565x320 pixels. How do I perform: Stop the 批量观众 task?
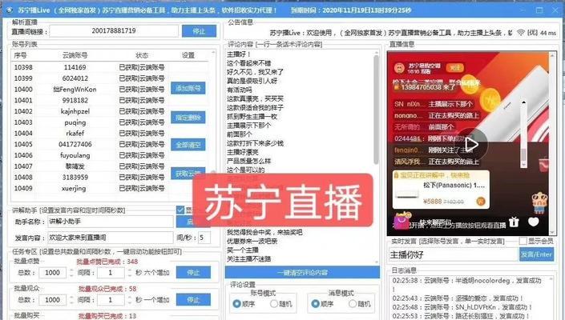(x=193, y=300)
